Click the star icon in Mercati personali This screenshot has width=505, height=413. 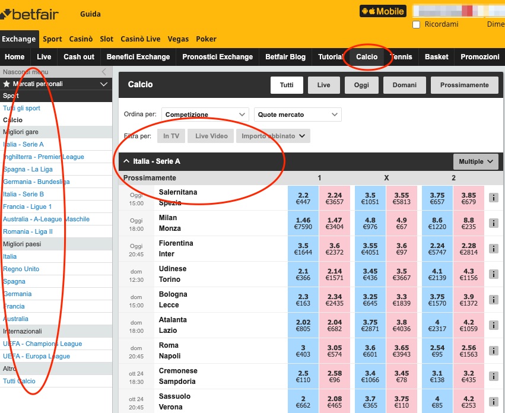[x=7, y=84]
